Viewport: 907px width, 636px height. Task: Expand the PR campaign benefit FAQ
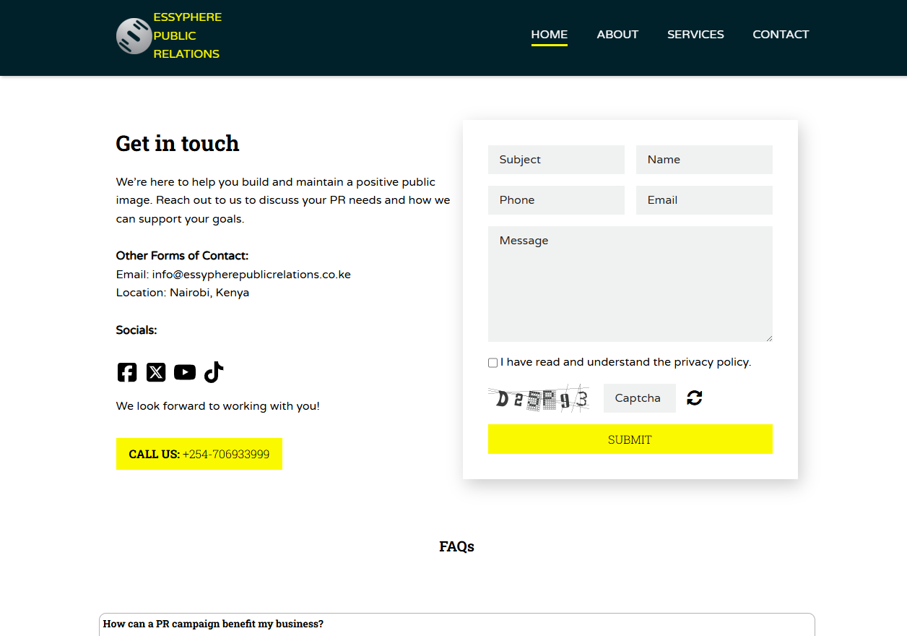456,624
